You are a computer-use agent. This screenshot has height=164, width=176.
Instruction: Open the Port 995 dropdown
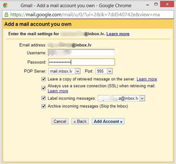pyautogui.click(x=104, y=71)
